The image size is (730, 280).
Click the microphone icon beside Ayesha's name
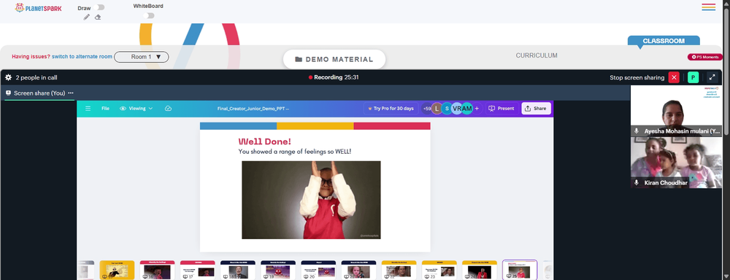coord(637,131)
